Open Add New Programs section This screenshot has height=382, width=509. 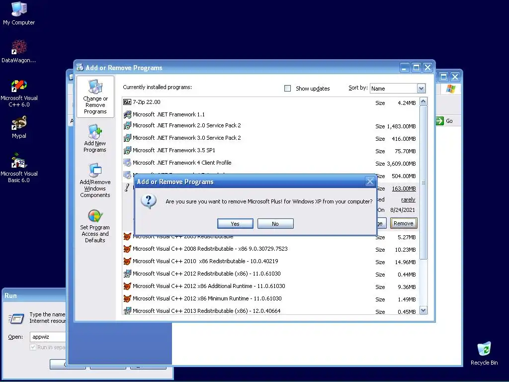(x=95, y=138)
